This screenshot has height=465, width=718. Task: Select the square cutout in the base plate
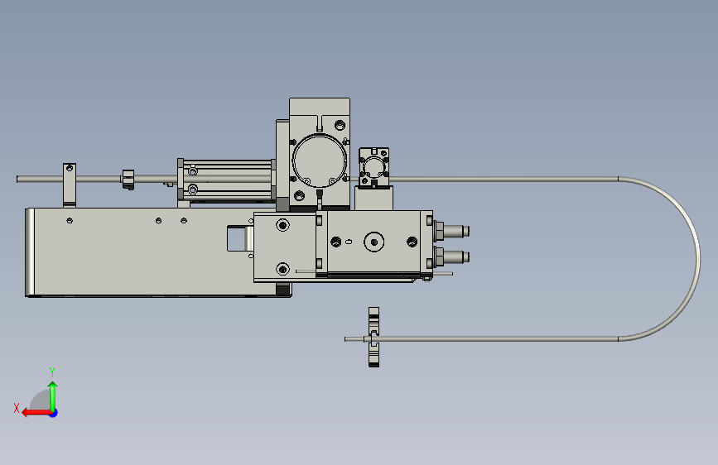237,238
